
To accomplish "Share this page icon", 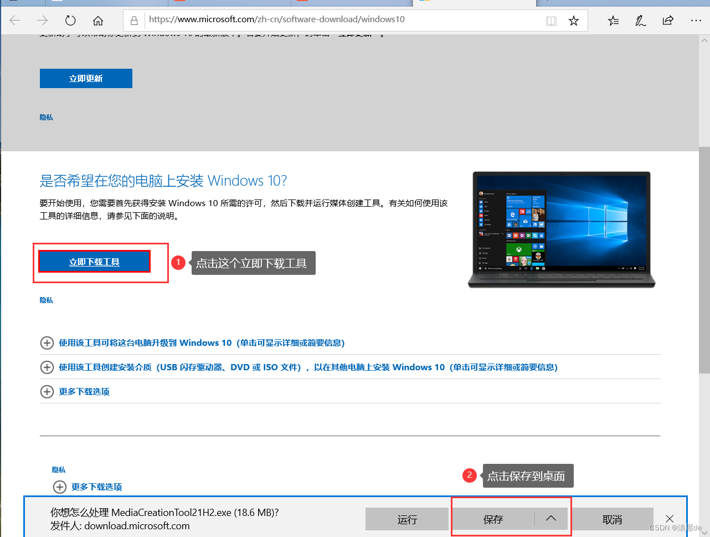I will tap(668, 21).
